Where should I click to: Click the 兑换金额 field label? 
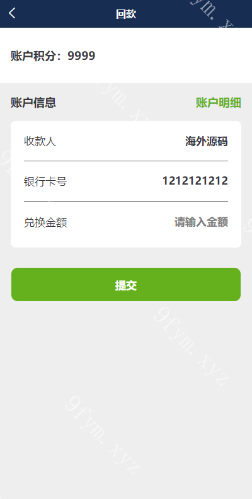point(45,222)
